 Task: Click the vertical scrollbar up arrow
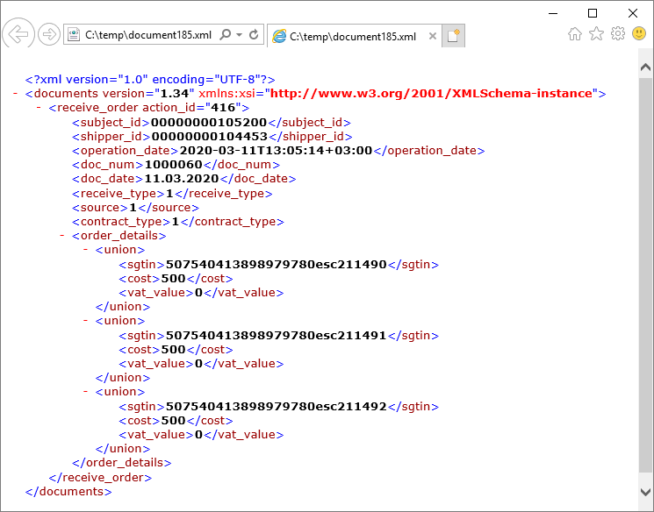645,68
